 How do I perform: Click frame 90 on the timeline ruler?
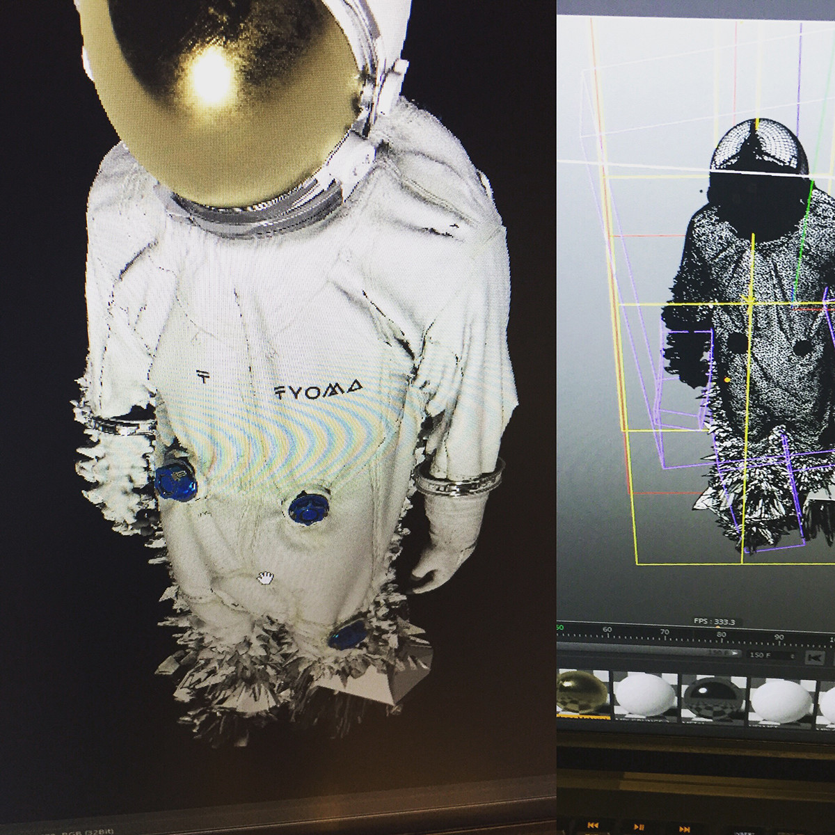tap(779, 640)
